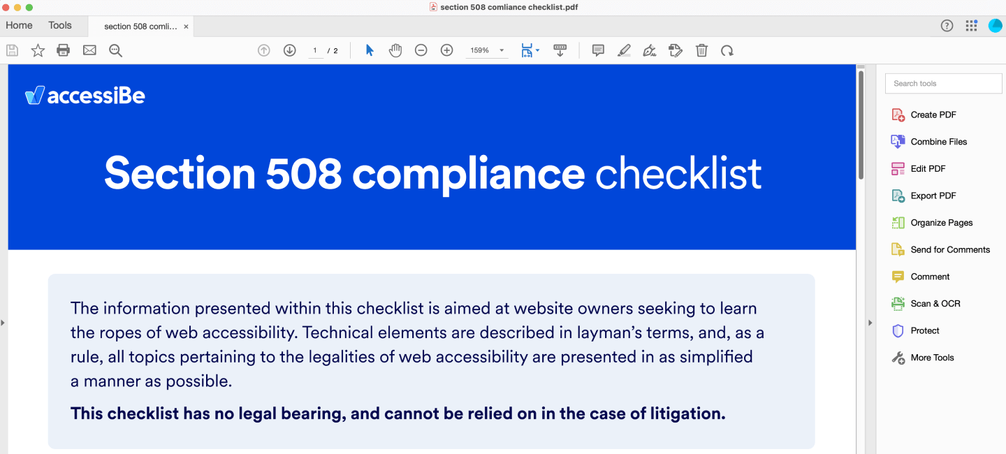This screenshot has height=454, width=1006.
Task: Click the delete trash icon
Action: pos(701,50)
